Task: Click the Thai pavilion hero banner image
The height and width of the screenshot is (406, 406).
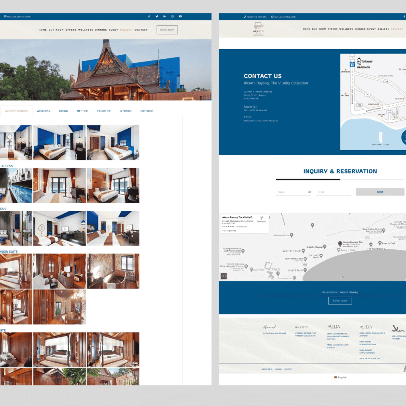Action: point(106,70)
